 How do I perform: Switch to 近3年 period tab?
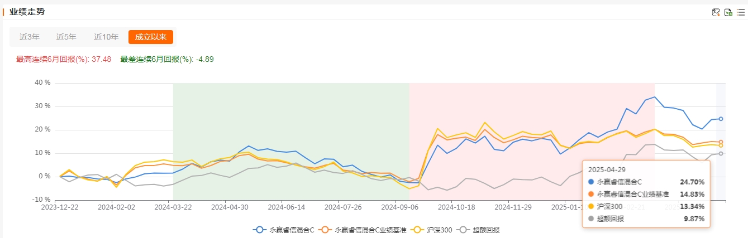point(30,37)
